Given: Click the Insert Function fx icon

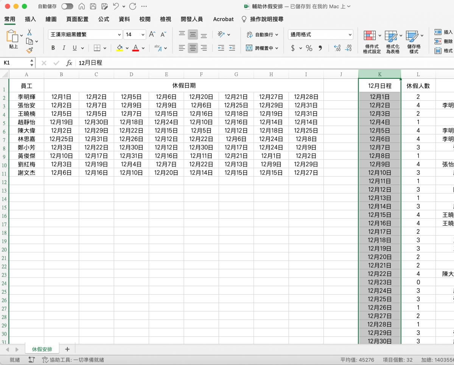Looking at the screenshot, I should [x=69, y=63].
